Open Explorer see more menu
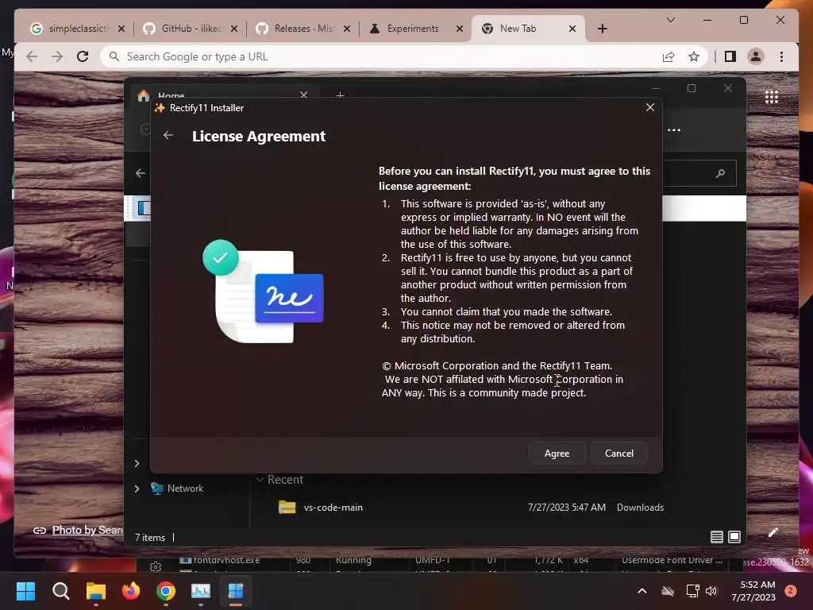813x610 pixels. [x=674, y=129]
